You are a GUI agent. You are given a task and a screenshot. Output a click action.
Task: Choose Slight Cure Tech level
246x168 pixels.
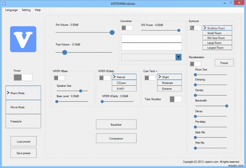tap(169, 77)
